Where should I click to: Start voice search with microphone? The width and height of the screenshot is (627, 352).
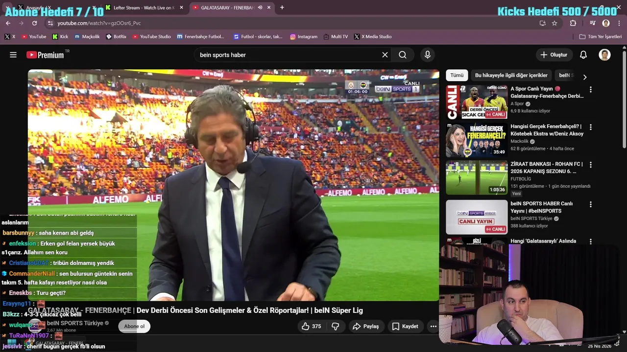[x=428, y=55]
